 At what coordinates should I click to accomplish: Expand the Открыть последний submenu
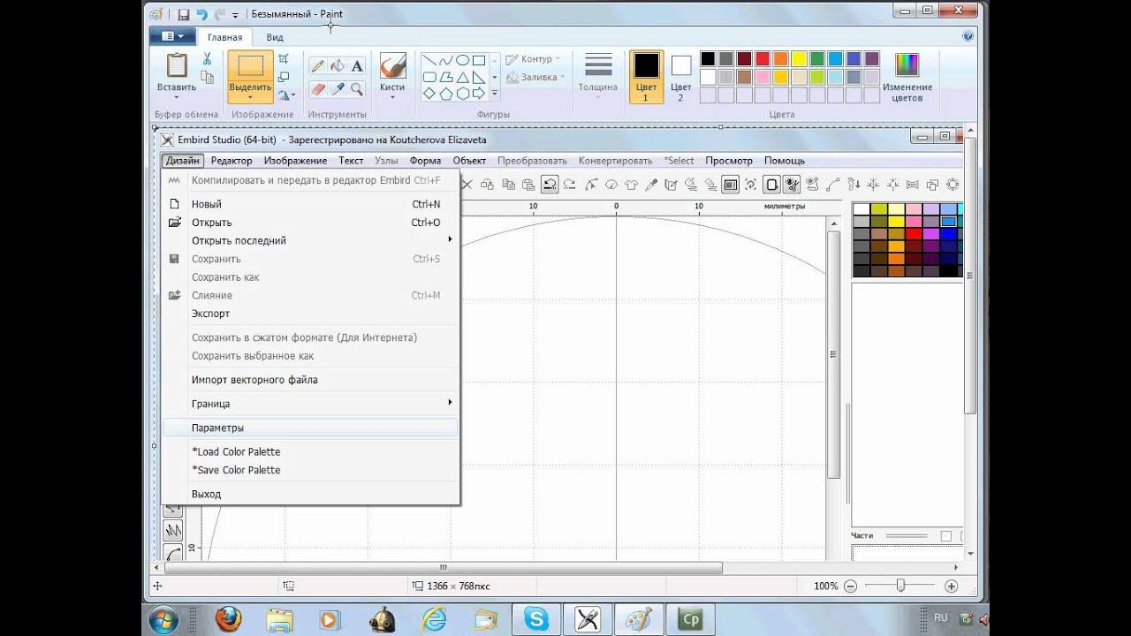311,240
